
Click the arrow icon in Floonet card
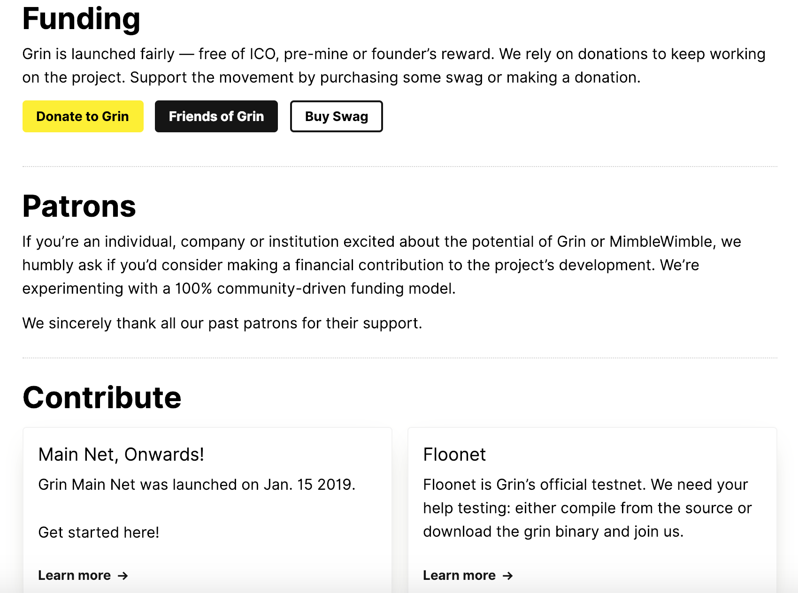click(x=508, y=576)
